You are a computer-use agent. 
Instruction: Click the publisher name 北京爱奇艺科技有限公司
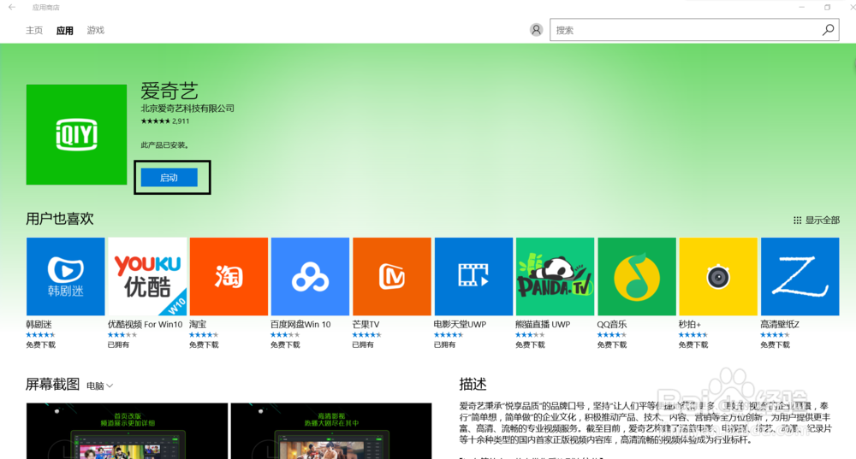pos(187,109)
